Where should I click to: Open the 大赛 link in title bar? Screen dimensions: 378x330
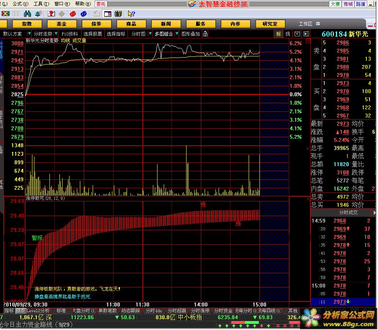[335, 4]
